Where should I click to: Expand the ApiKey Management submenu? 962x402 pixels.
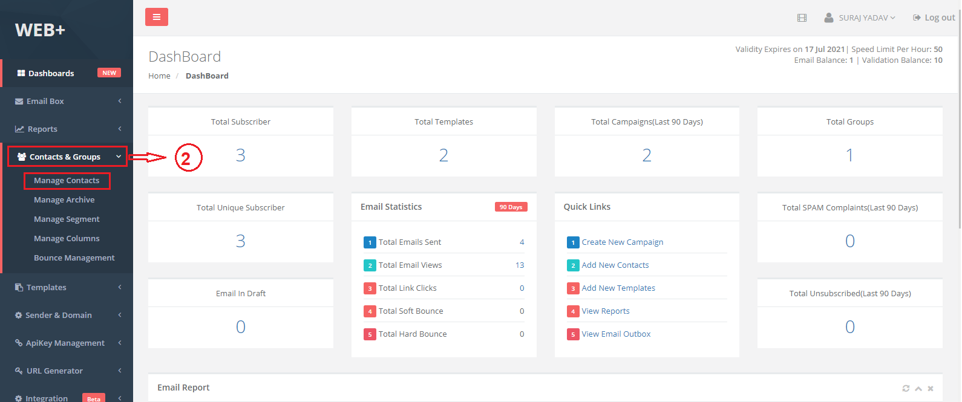coord(120,343)
